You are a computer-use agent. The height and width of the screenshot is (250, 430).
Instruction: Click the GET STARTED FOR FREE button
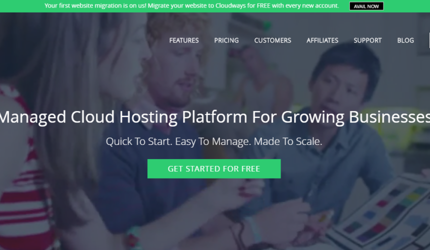coord(214,168)
